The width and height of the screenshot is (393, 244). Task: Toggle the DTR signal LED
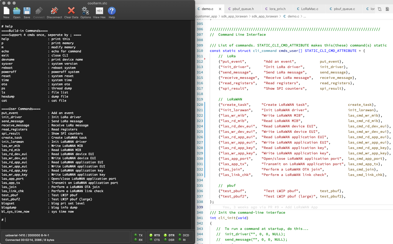(x=165, y=235)
